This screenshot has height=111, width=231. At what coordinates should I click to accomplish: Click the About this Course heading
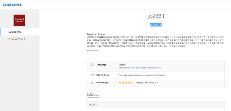click(x=96, y=34)
